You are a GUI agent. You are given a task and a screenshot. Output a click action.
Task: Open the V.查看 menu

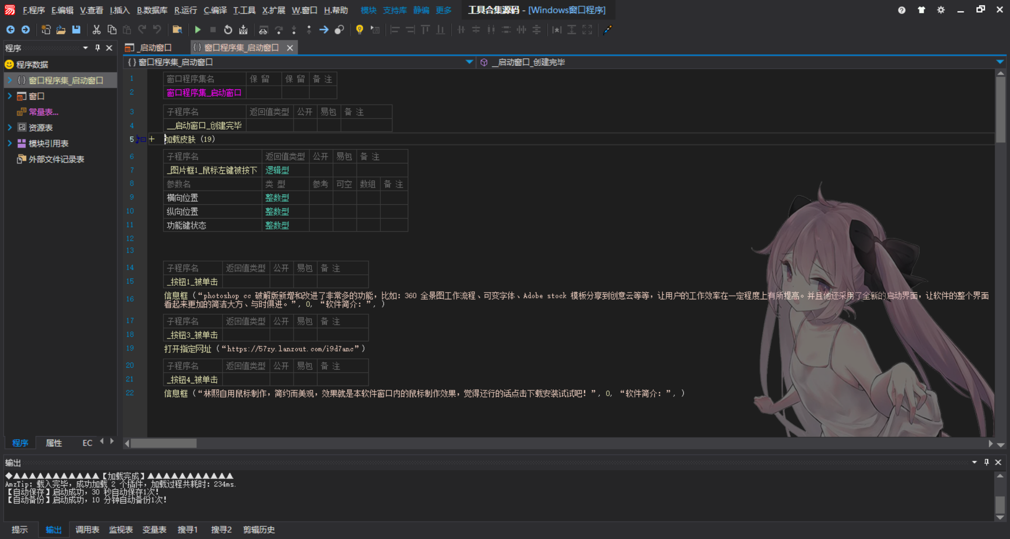pyautogui.click(x=92, y=10)
